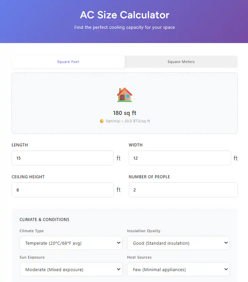
Task: Click the AC Size Calculator heading
Action: point(125,15)
